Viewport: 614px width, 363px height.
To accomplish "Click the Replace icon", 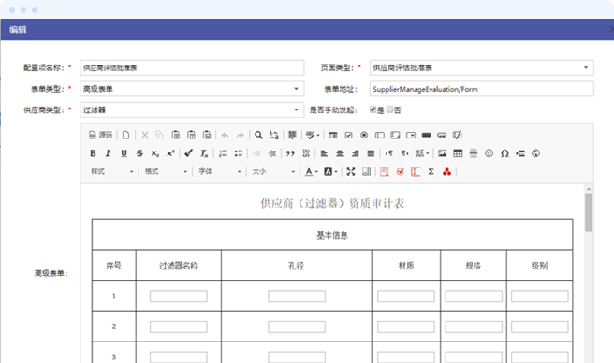I will [x=273, y=135].
